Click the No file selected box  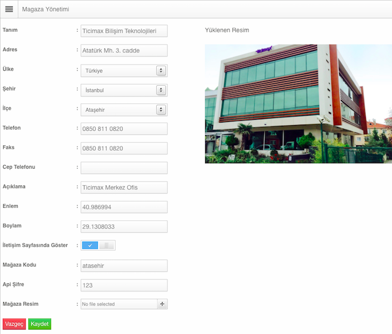(119, 304)
